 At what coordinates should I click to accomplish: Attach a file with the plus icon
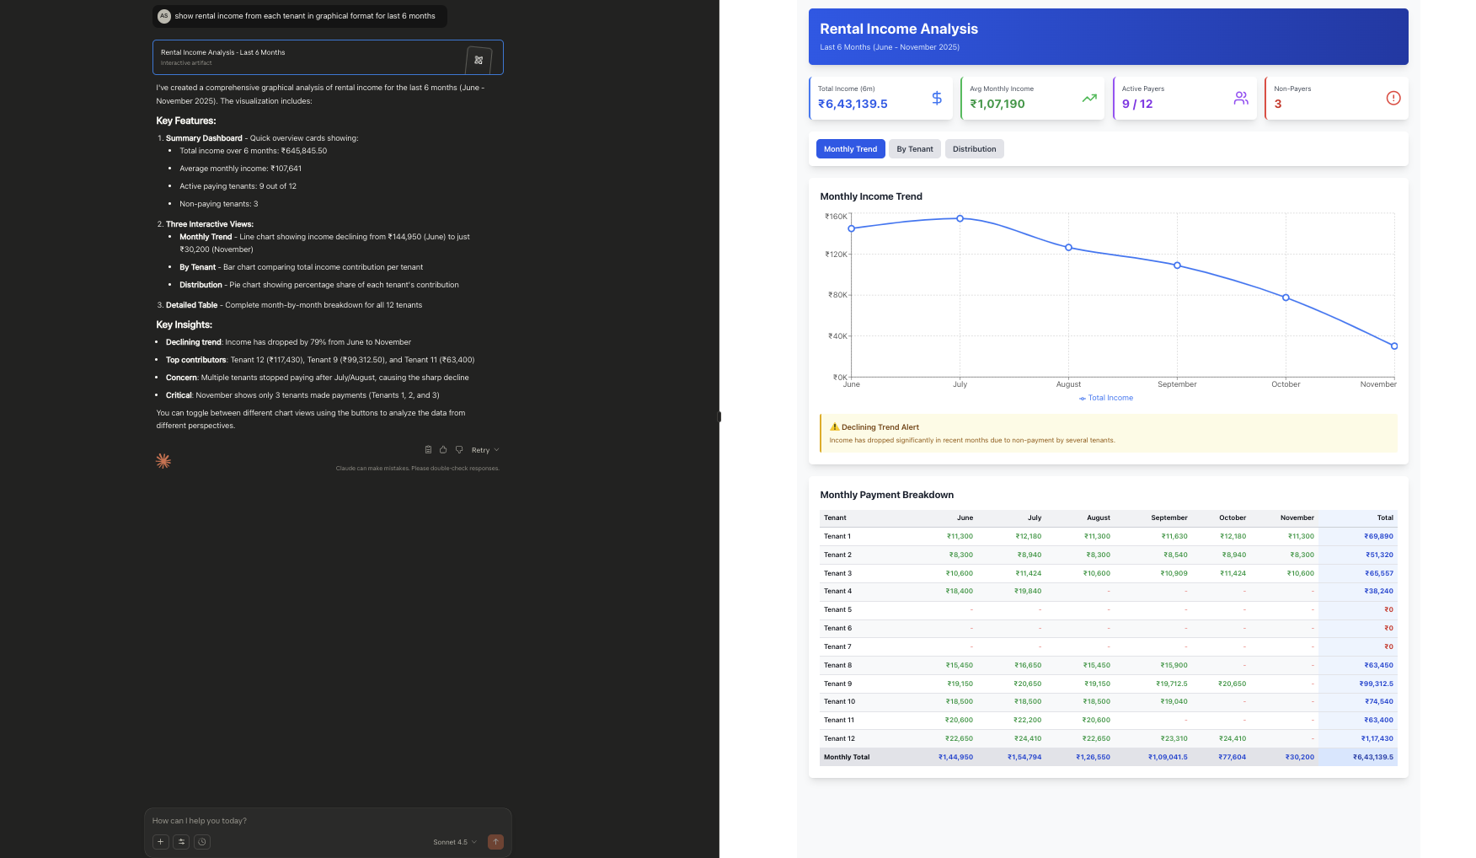[x=161, y=841]
